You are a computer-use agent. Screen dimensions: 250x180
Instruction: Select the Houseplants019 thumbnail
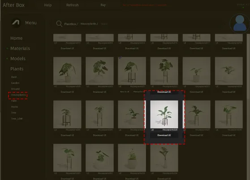point(67,71)
